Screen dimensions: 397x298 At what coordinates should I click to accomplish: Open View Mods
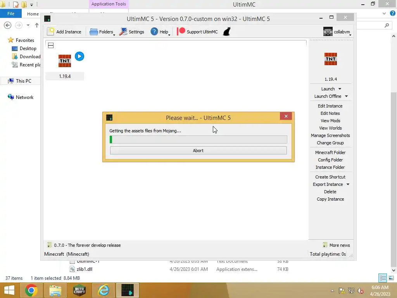[330, 121]
